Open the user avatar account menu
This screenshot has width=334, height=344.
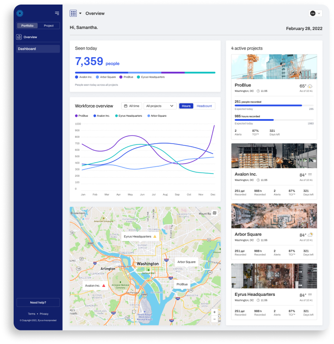(315, 13)
